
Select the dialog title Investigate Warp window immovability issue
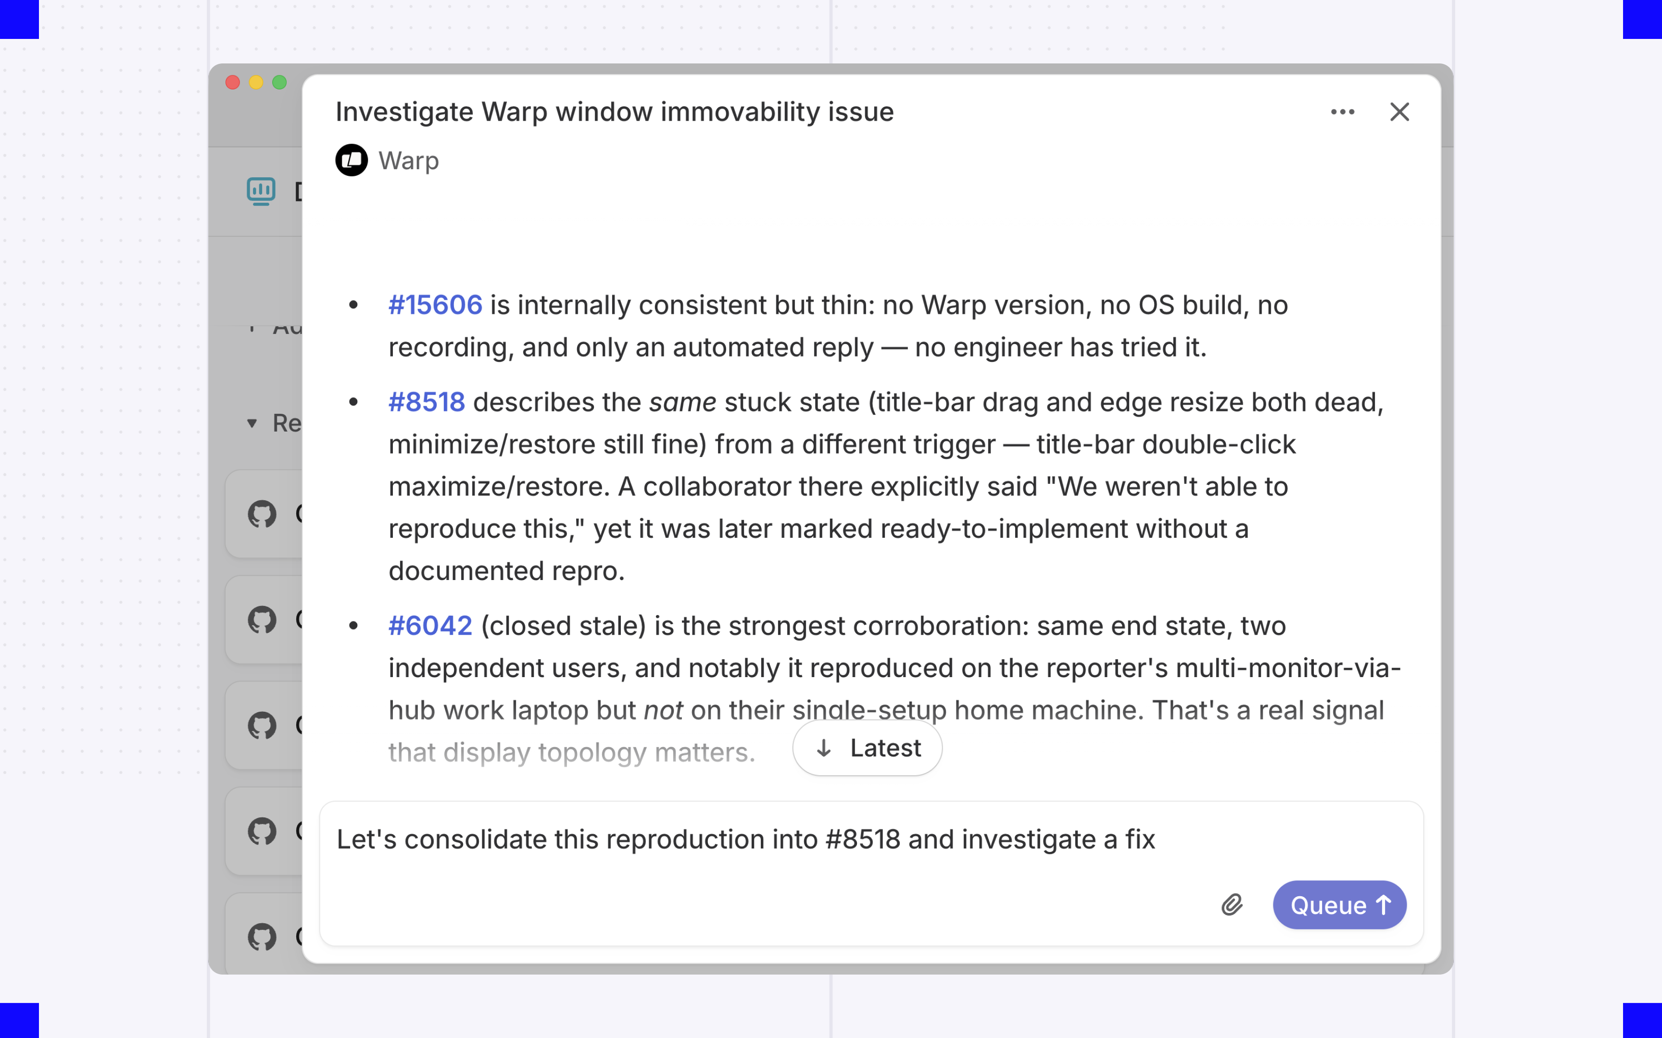615,112
